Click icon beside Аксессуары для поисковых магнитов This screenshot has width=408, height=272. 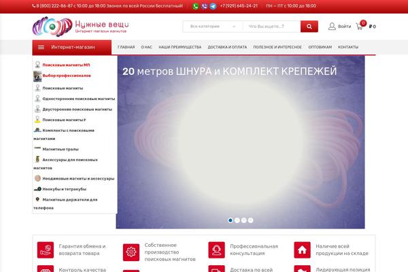click(x=37, y=159)
